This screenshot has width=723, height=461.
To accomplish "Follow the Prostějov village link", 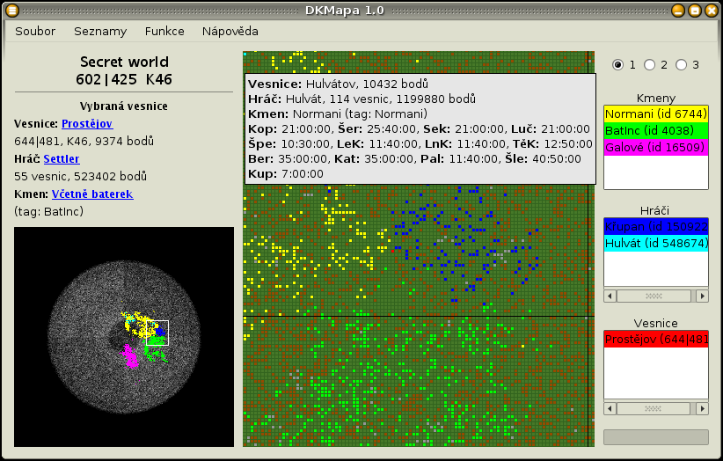I will click(87, 124).
